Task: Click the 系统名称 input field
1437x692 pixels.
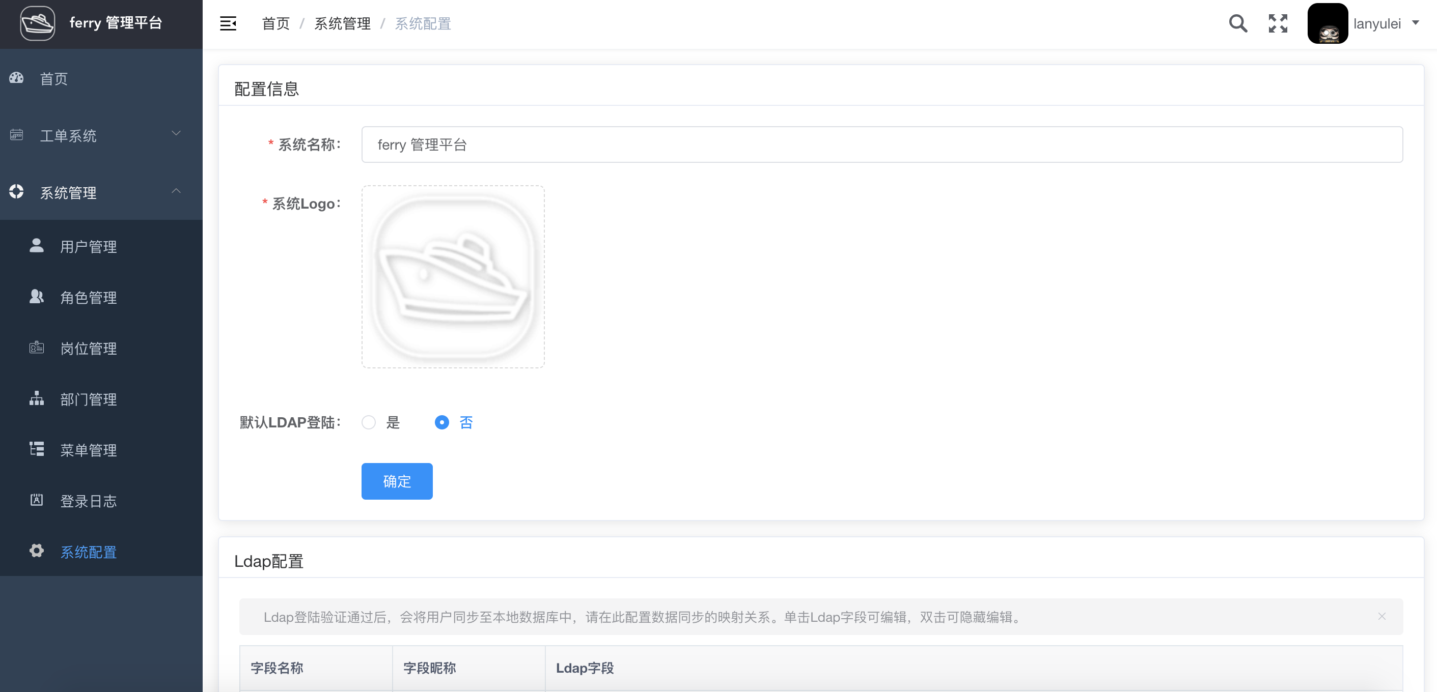Action: 882,145
